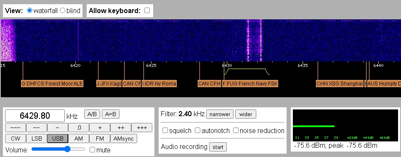Click the volume slider handle

pos(67,149)
